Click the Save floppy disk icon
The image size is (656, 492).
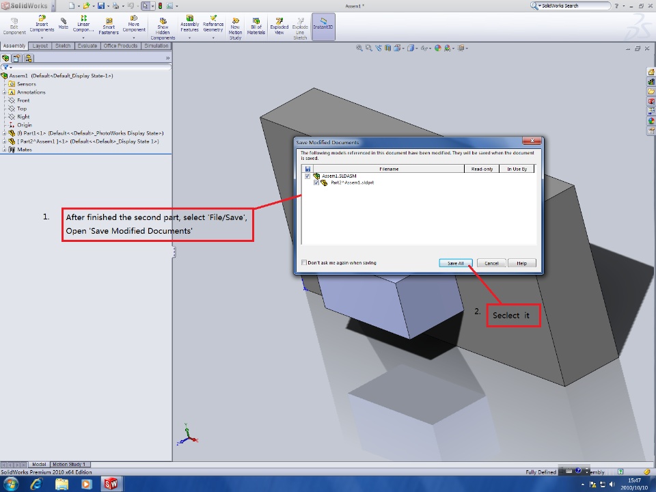101,6
